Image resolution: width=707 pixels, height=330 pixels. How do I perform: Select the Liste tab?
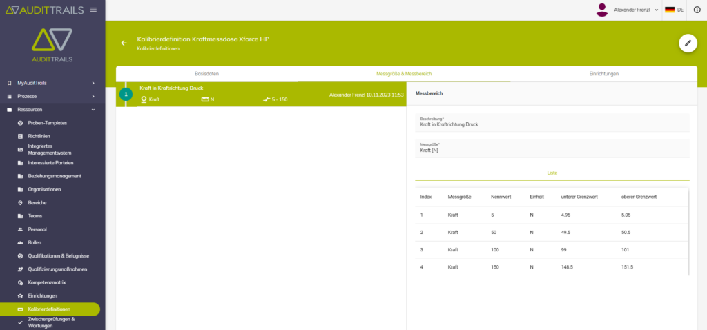click(x=552, y=172)
